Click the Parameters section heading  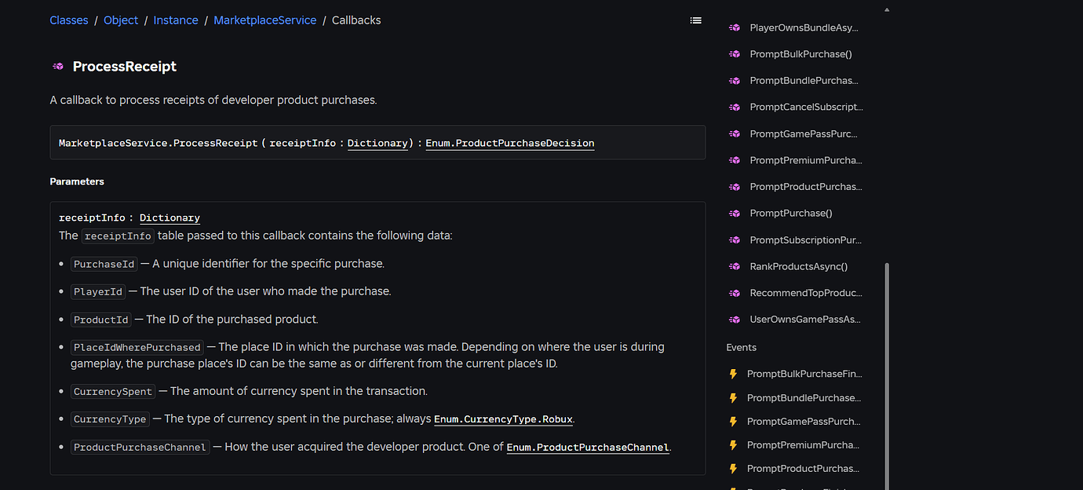77,181
